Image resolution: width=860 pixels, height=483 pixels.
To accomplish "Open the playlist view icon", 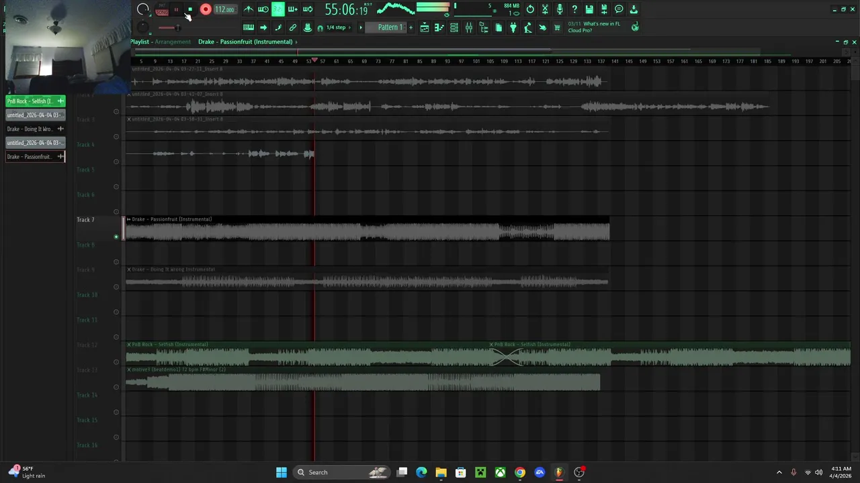I will (425, 28).
